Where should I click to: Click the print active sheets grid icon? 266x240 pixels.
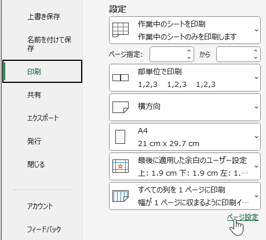(121, 30)
